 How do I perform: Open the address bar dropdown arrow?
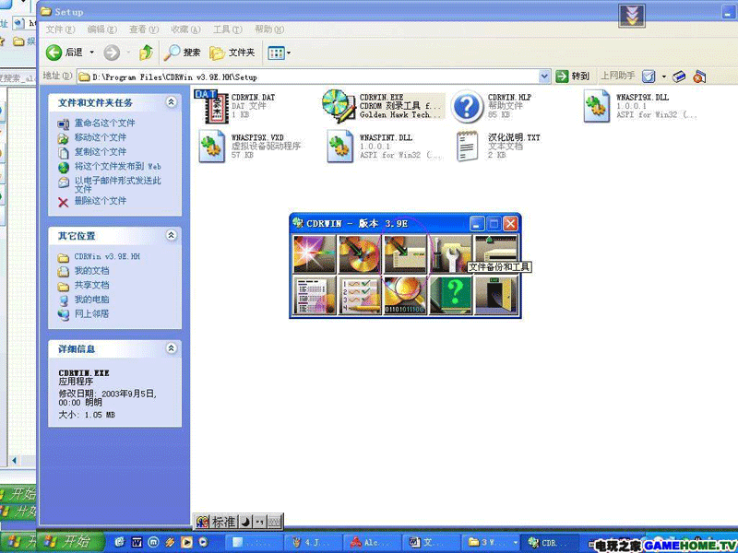coord(544,76)
